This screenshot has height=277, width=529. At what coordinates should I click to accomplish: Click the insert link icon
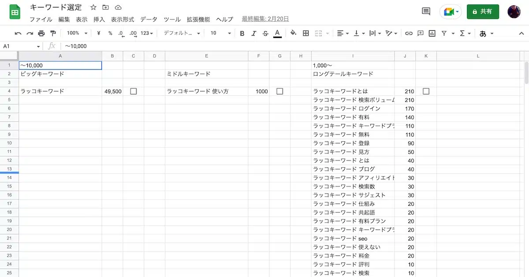pyautogui.click(x=409, y=33)
